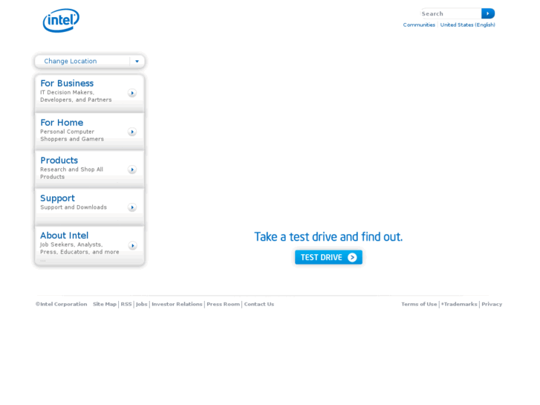Click the blue search submit arrow button
The height and width of the screenshot is (405, 540).
(x=488, y=13)
